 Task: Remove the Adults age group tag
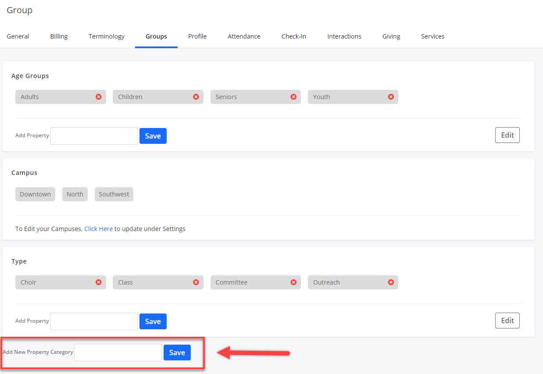(99, 97)
